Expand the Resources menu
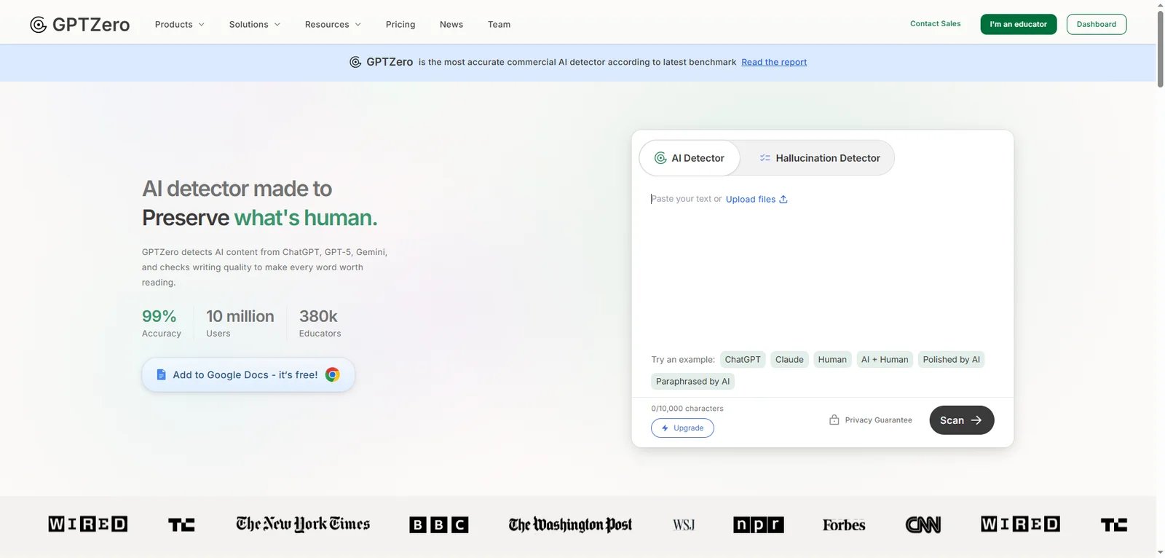1165x558 pixels. coord(332,25)
